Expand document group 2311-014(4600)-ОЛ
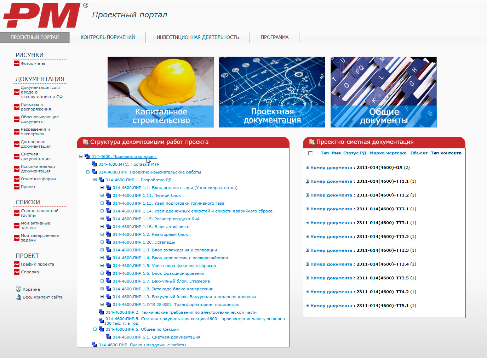 tap(308, 167)
